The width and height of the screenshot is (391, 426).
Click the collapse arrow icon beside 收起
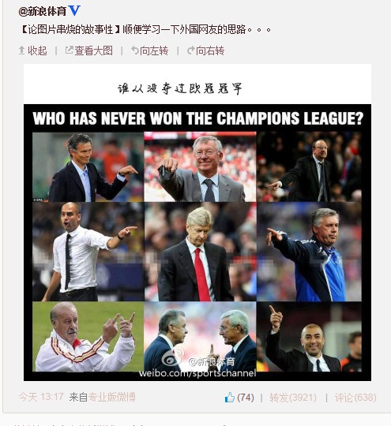(x=22, y=50)
